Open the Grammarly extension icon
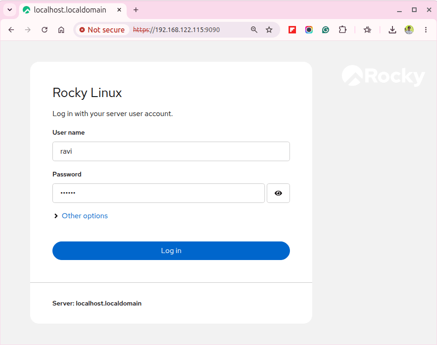This screenshot has height=345, width=437. coord(326,30)
